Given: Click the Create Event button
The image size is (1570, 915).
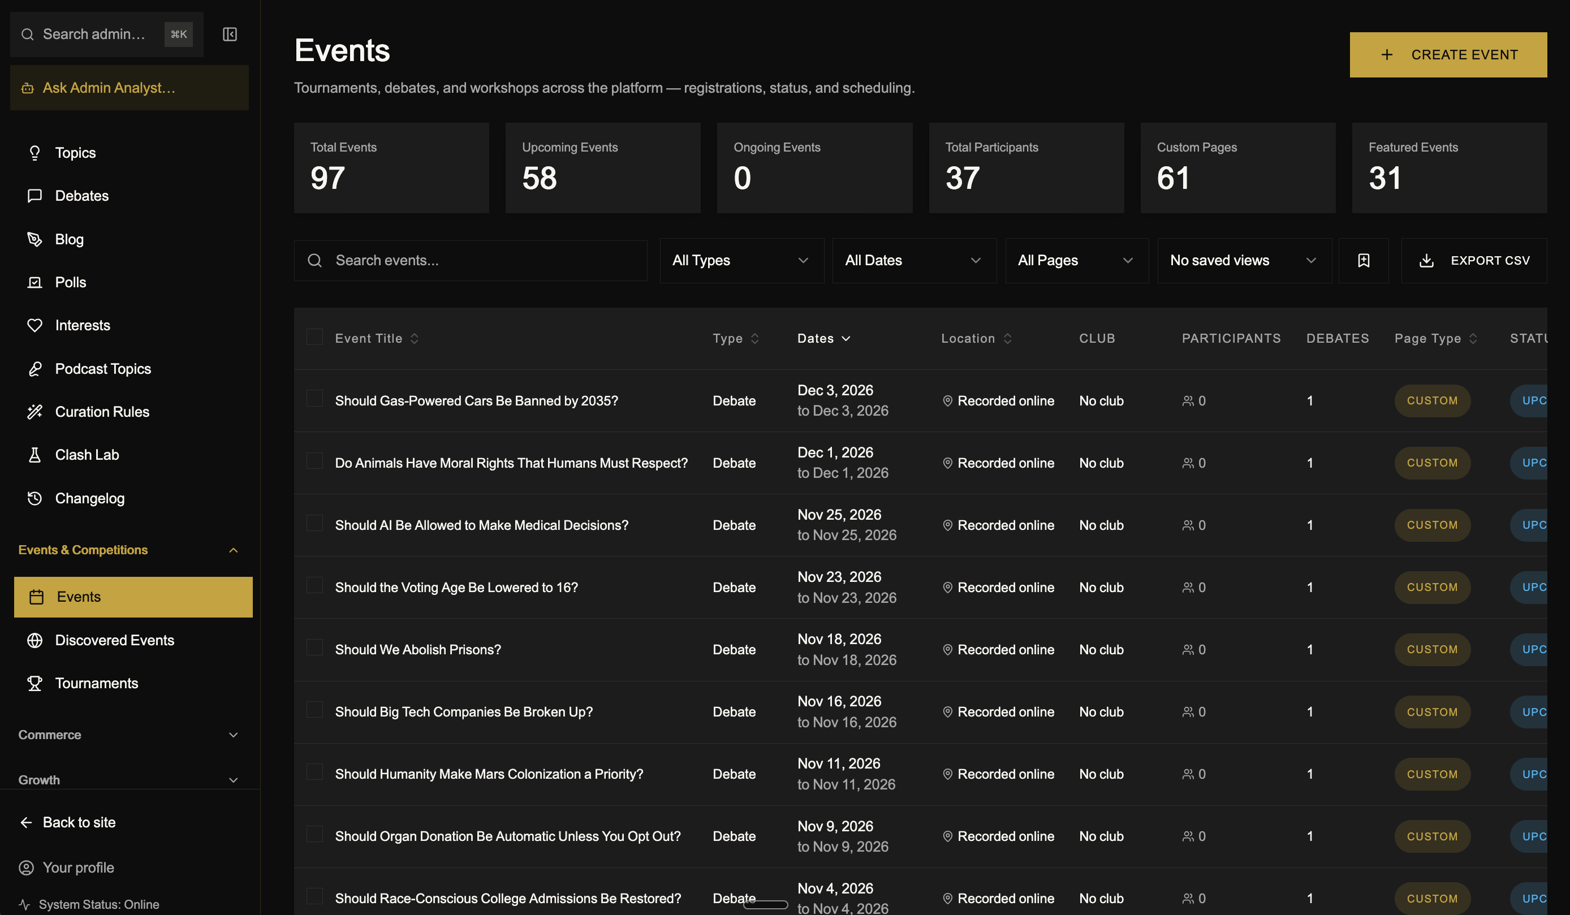Looking at the screenshot, I should [x=1448, y=55].
